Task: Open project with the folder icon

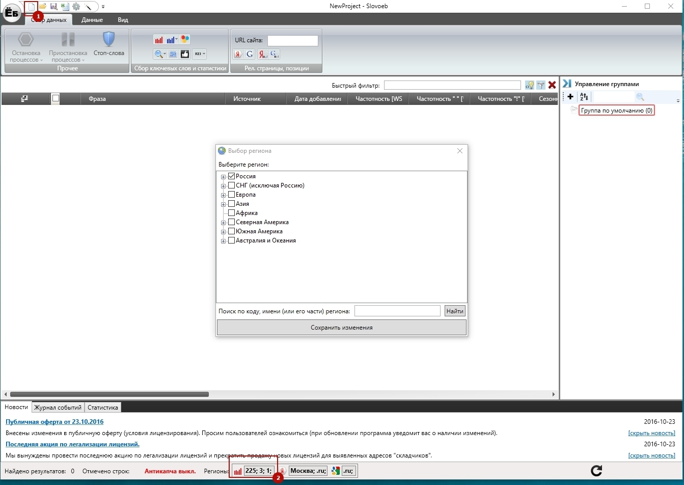Action: (x=43, y=7)
